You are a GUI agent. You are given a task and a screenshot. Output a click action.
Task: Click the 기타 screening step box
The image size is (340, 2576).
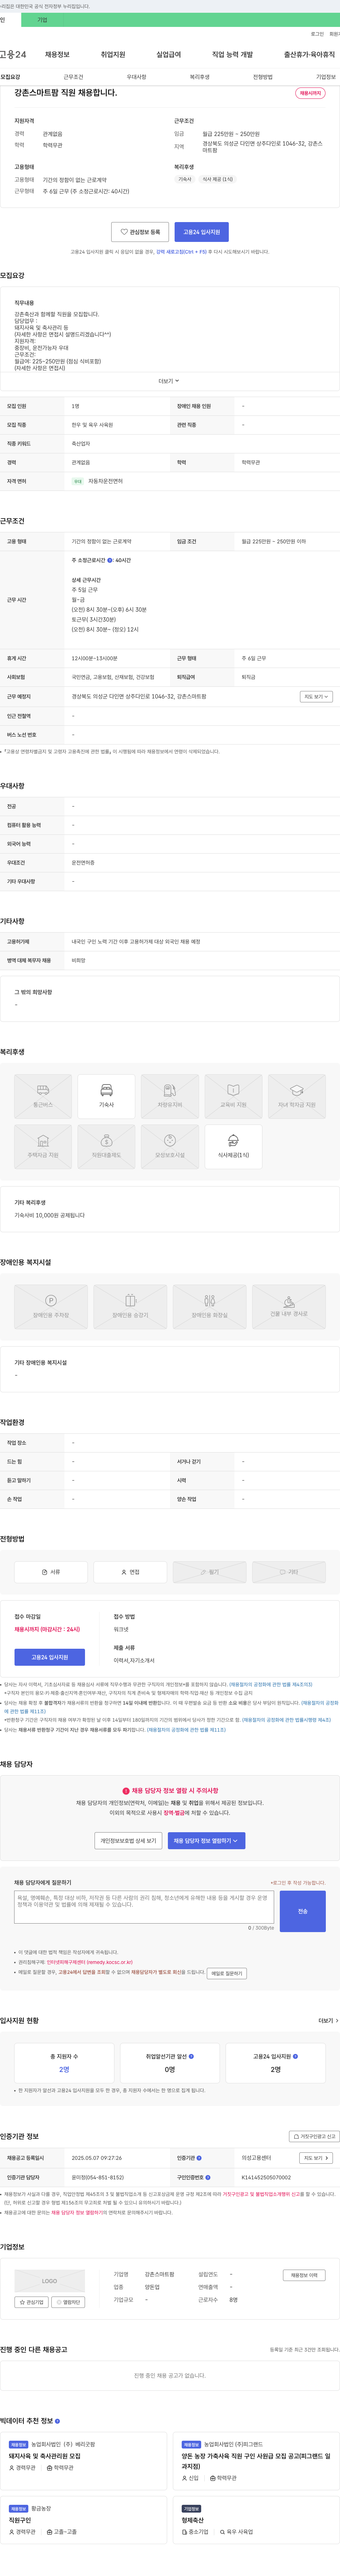point(289,1571)
